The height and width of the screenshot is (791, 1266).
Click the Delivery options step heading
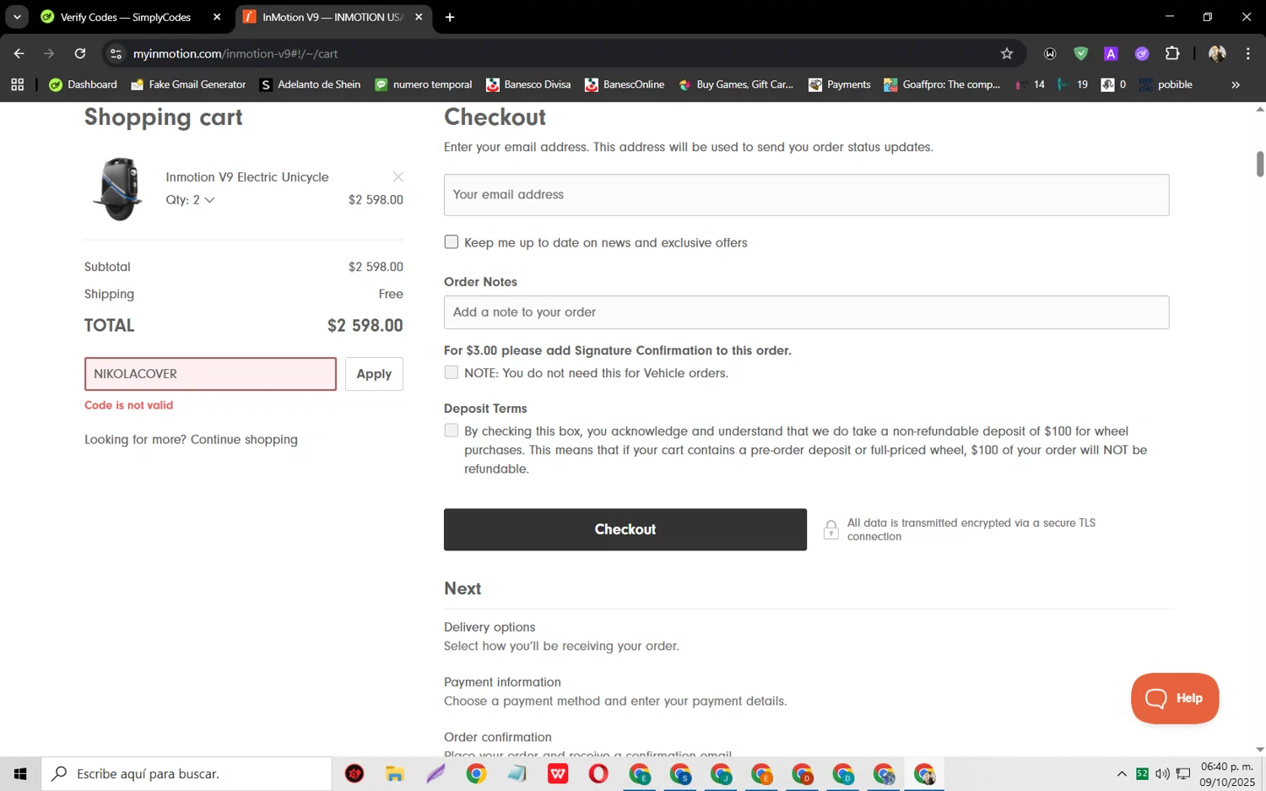[490, 627]
